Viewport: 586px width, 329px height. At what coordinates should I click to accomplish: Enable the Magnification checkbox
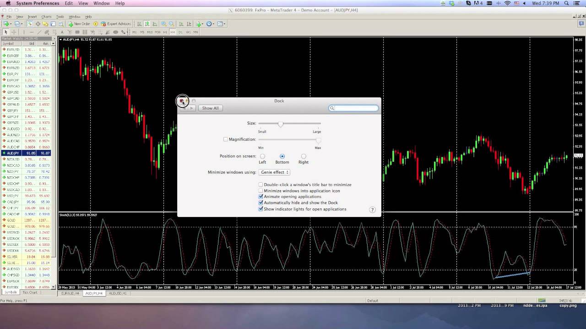[x=226, y=139]
